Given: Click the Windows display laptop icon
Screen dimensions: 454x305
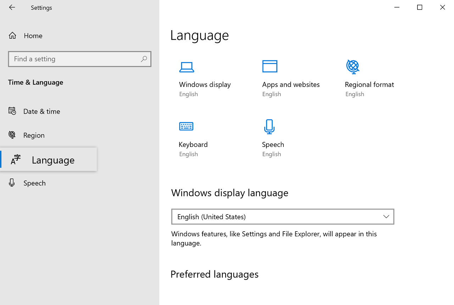Looking at the screenshot, I should coord(187,67).
